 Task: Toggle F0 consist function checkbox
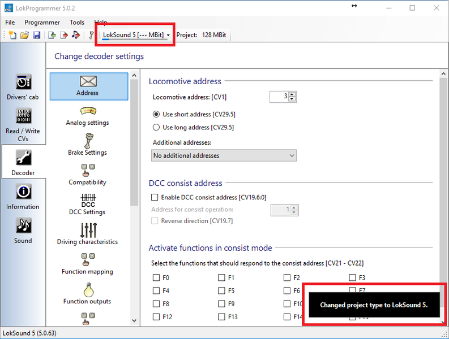156,278
